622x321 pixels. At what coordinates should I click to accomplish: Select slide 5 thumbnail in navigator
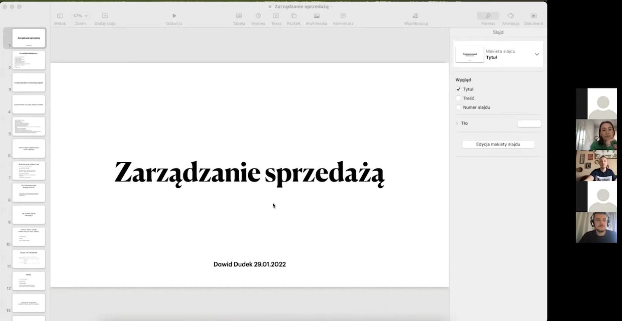[x=29, y=126]
